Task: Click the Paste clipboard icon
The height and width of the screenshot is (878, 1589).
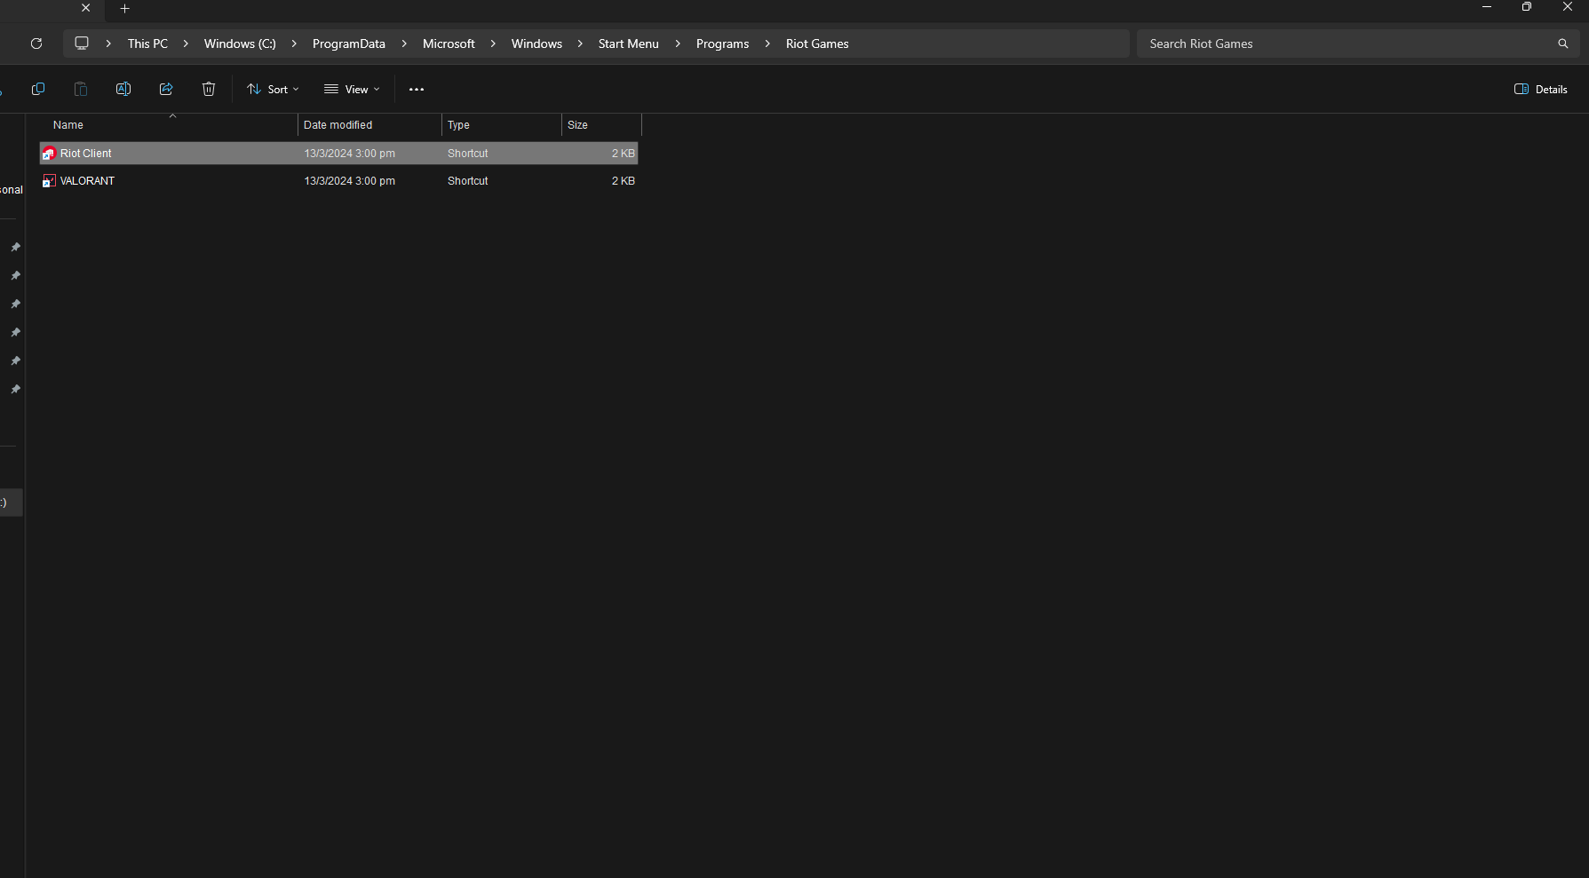Action: click(x=81, y=89)
